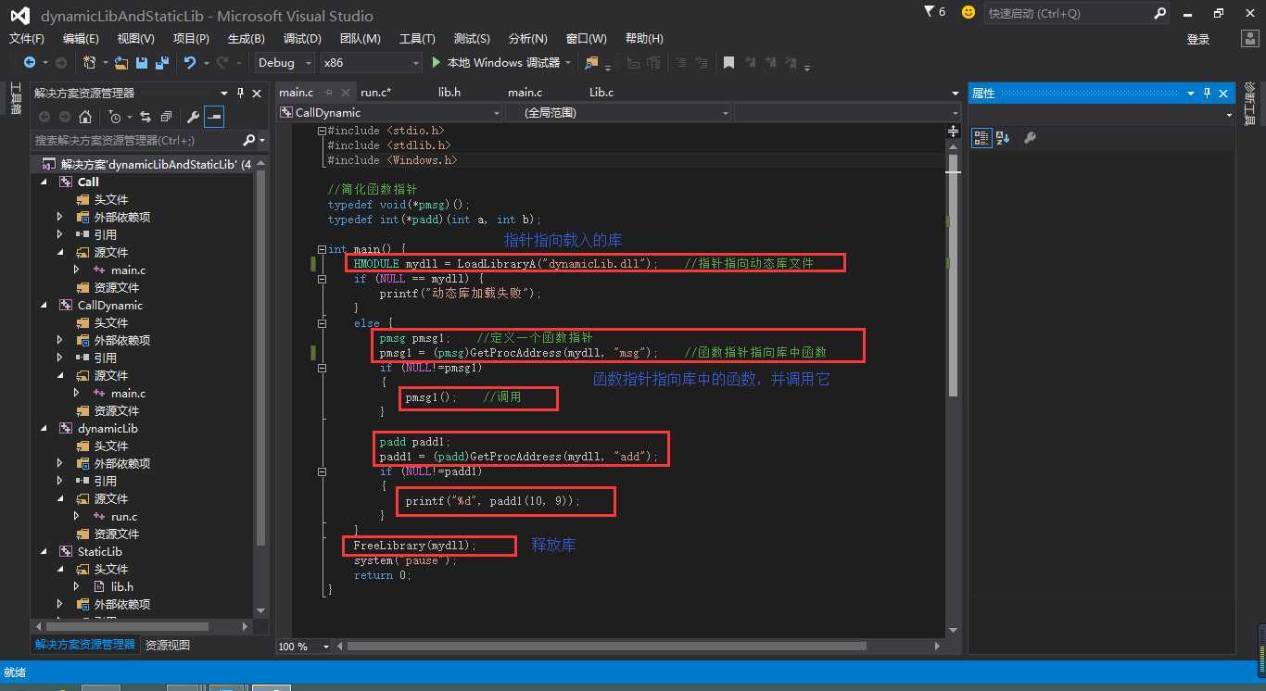Viewport: 1266px width, 691px height.
Task: Switch to the lib.h editor tab
Action: pos(449,93)
